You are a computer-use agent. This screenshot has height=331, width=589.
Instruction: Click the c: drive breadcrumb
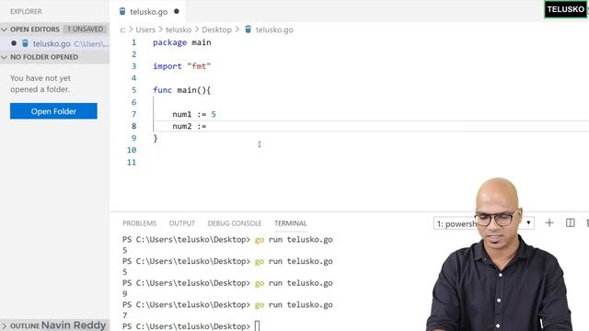pyautogui.click(x=122, y=29)
